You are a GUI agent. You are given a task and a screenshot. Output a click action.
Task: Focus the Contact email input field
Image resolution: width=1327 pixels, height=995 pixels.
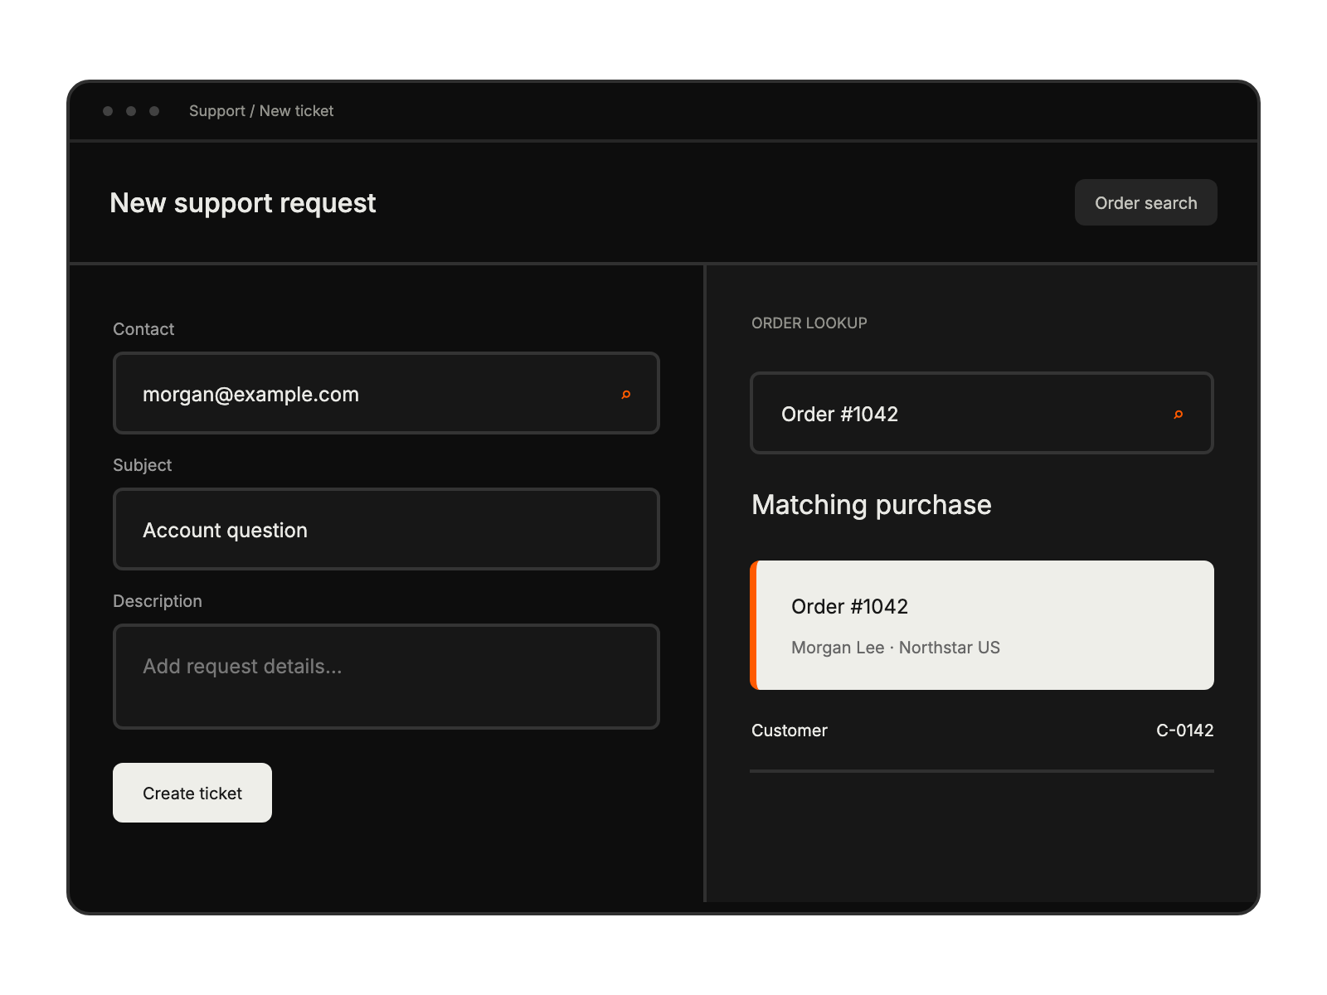[x=386, y=393]
